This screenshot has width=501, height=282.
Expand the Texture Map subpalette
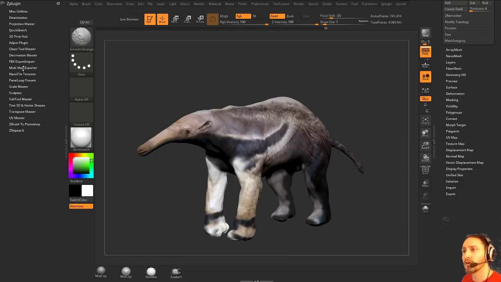pos(455,144)
